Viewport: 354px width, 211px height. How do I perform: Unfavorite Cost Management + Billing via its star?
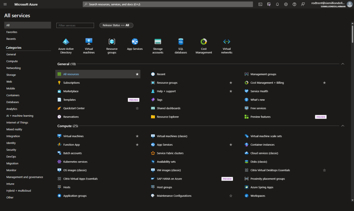pyautogui.click(x=324, y=83)
